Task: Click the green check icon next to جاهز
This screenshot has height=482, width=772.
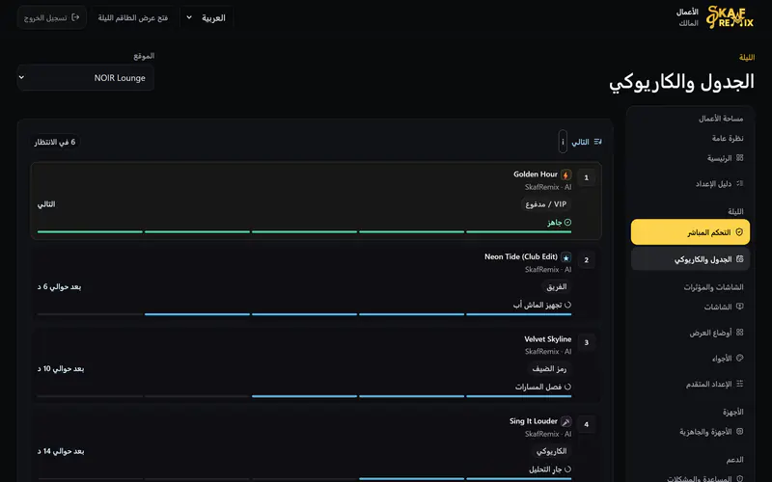Action: click(567, 223)
